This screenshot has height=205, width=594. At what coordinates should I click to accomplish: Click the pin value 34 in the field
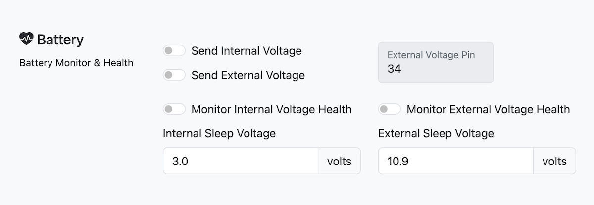[x=395, y=69]
